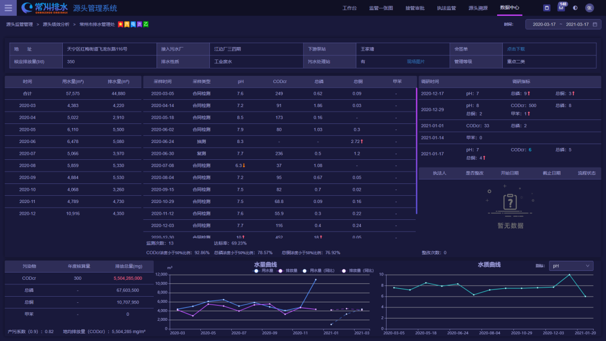Switch to 执法监管 tab

tap(446, 8)
